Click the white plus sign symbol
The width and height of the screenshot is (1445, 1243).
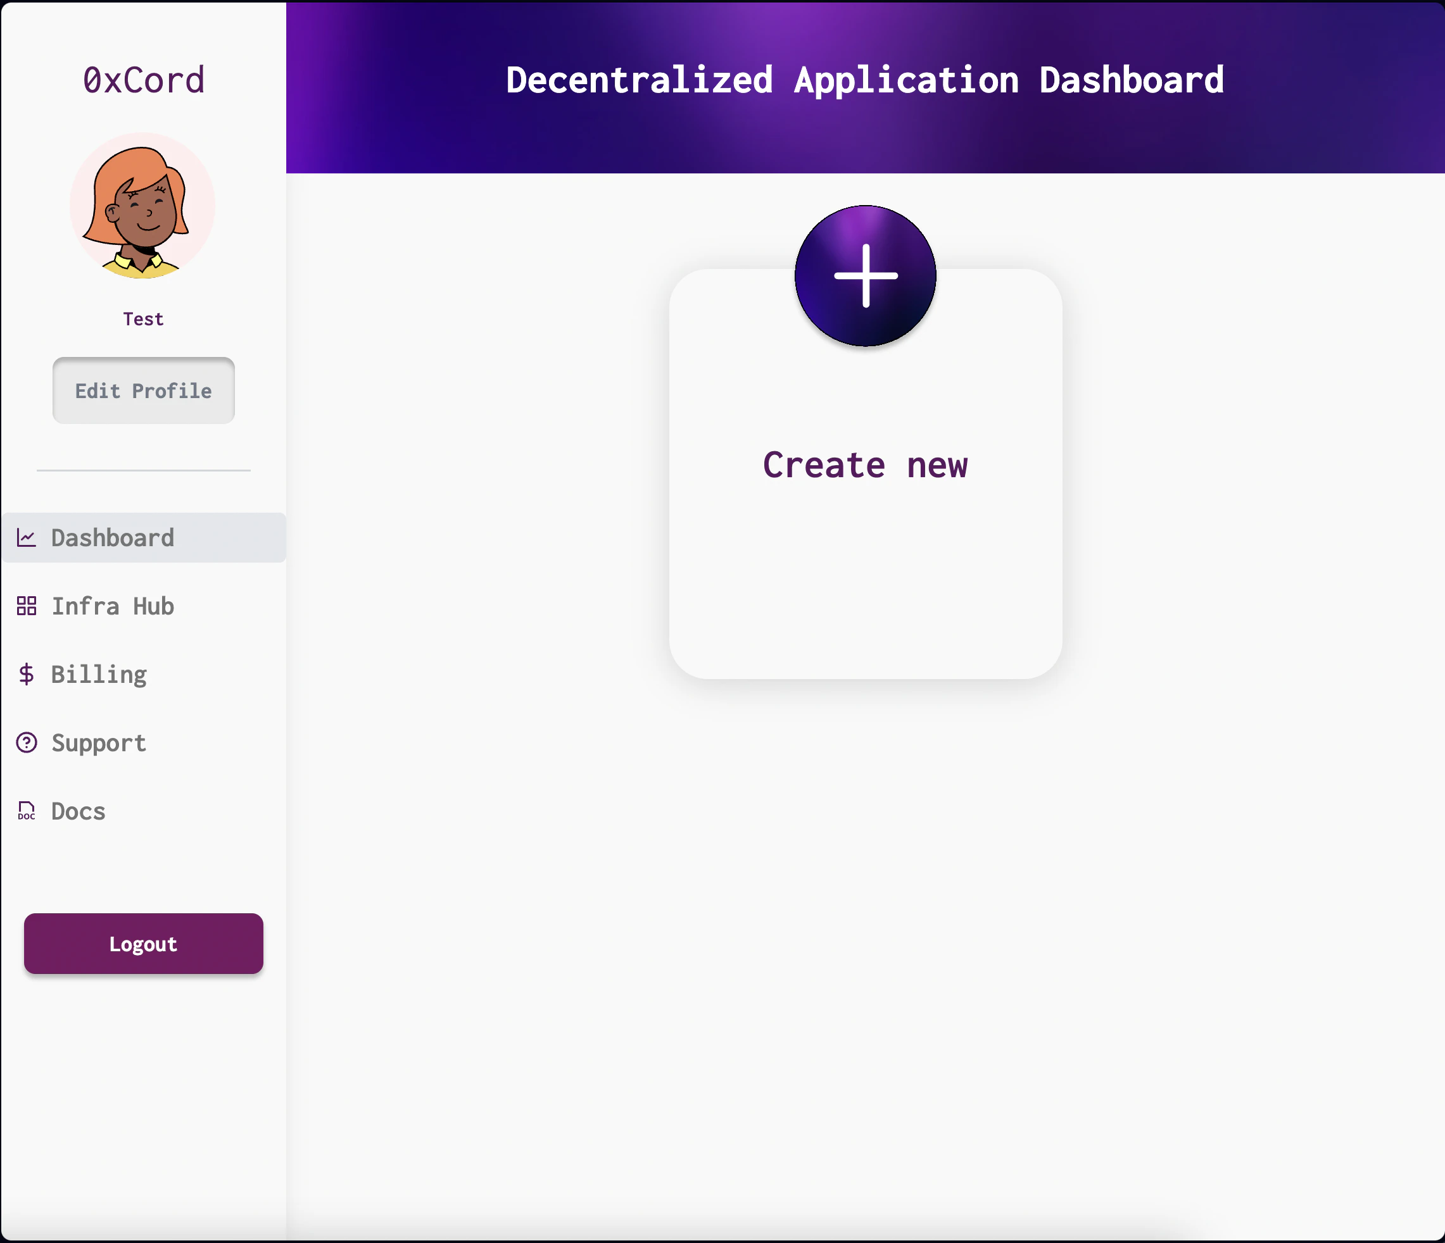[x=866, y=276]
